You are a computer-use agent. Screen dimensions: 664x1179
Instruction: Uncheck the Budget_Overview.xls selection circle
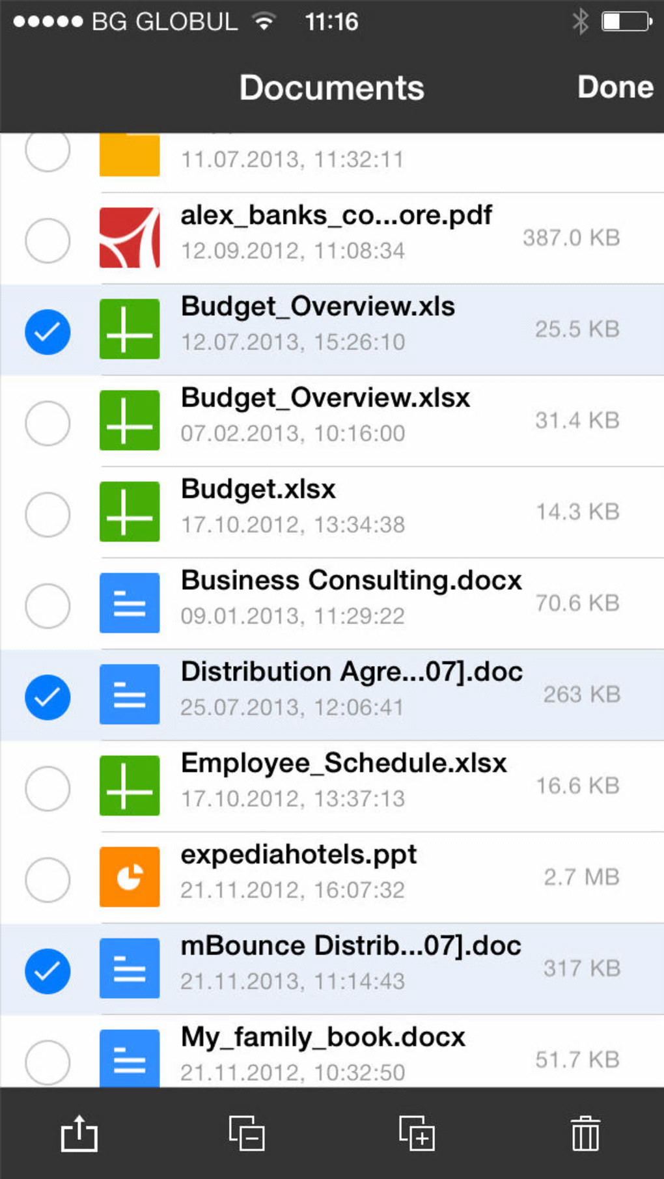tap(48, 332)
